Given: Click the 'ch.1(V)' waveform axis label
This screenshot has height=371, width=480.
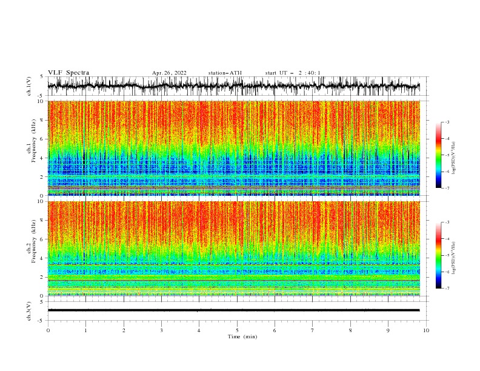Looking at the screenshot, I should click(29, 86).
